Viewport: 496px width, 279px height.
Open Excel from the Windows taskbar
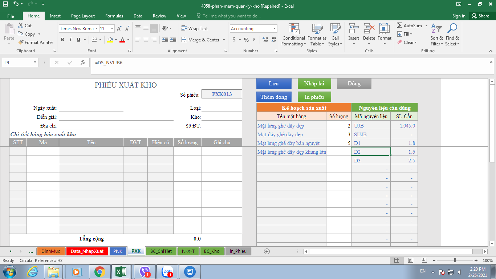click(x=121, y=271)
